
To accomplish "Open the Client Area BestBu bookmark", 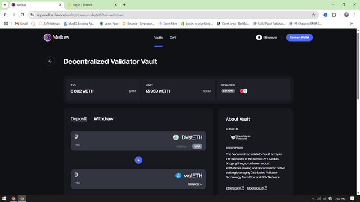I will [x=233, y=24].
